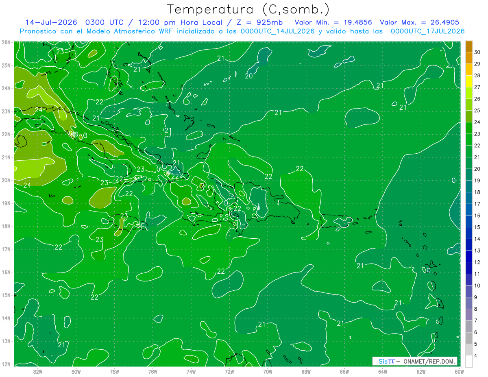This screenshot has width=488, height=377.
Task: Click the "62W" longitude axis label
Action: [x=421, y=371]
